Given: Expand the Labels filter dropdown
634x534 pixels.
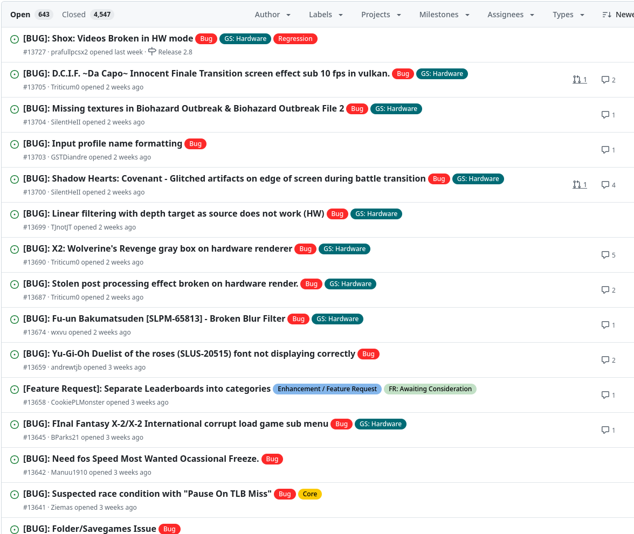Looking at the screenshot, I should click(x=326, y=15).
